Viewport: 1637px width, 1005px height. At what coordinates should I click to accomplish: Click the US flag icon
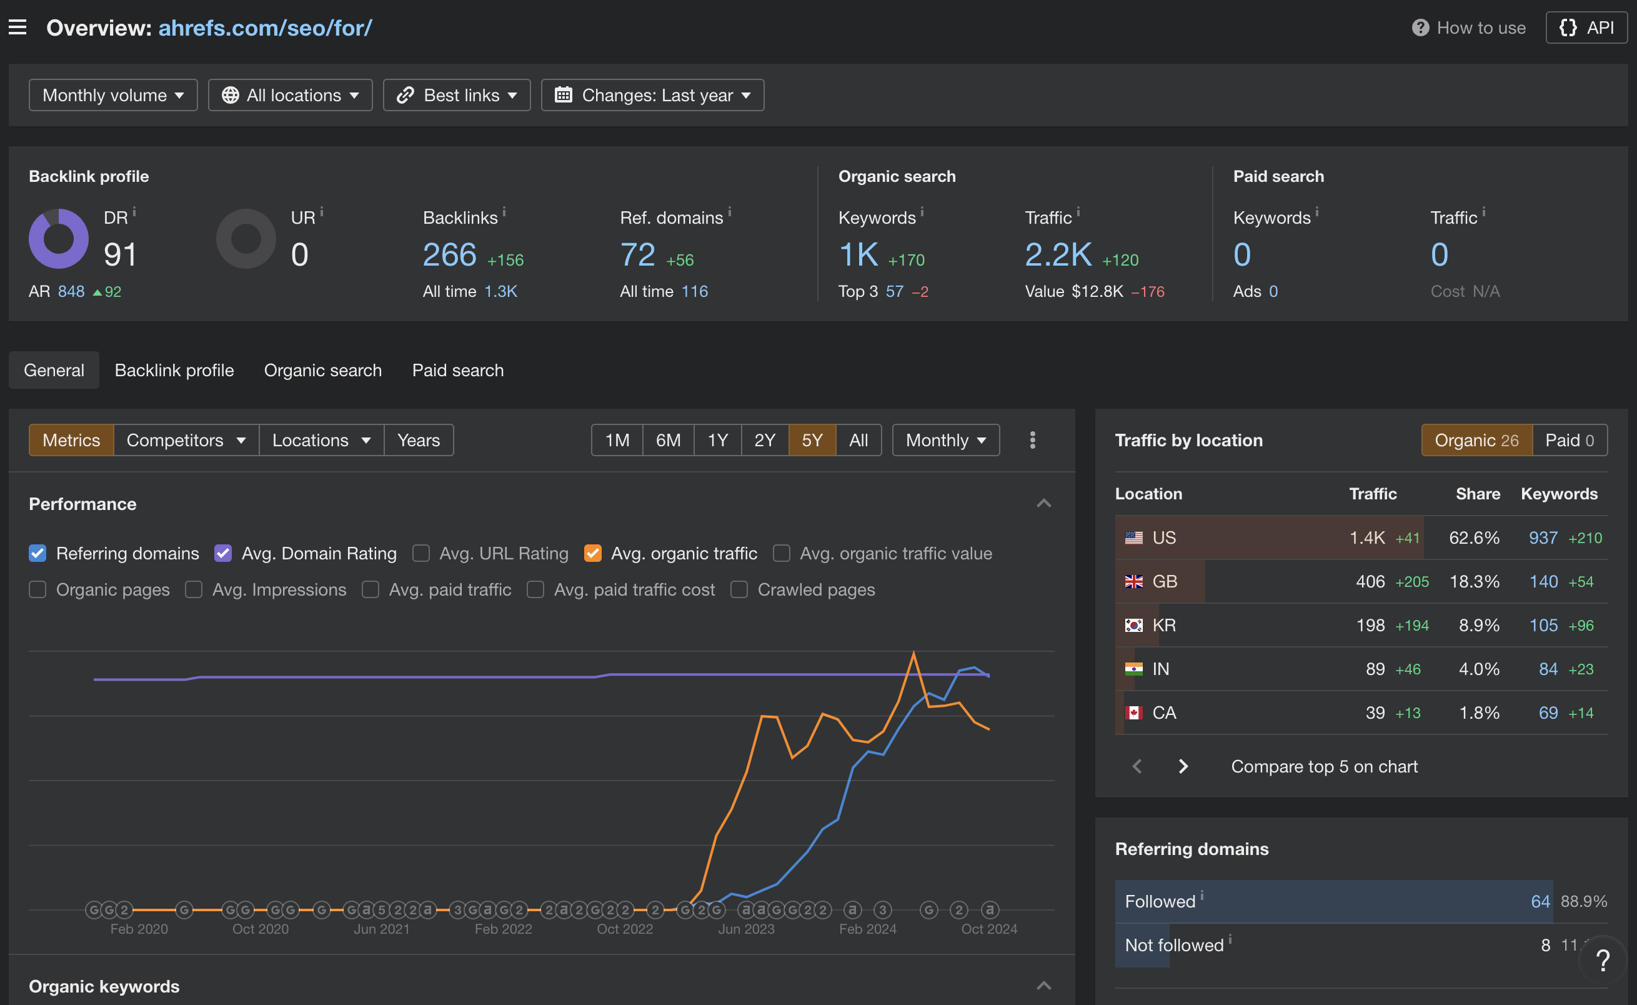[x=1133, y=537]
